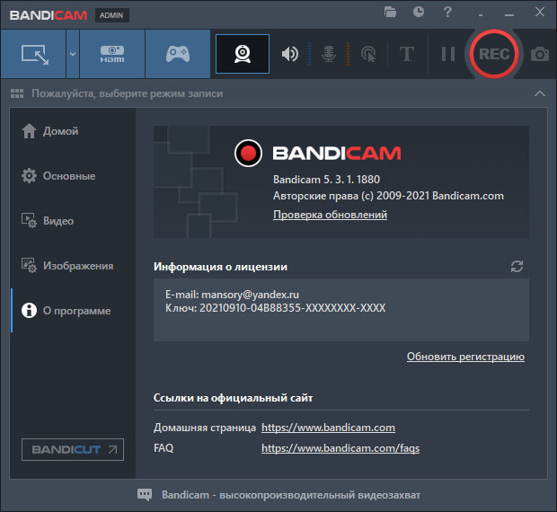Click the text overlay T icon
The width and height of the screenshot is (557, 512).
pos(406,54)
